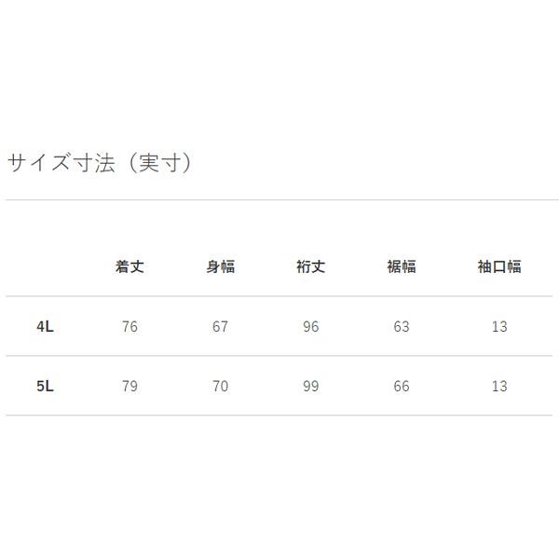Screen dimensions: 559x559
Task: Click the 裾幅 column header
Action: tap(402, 266)
